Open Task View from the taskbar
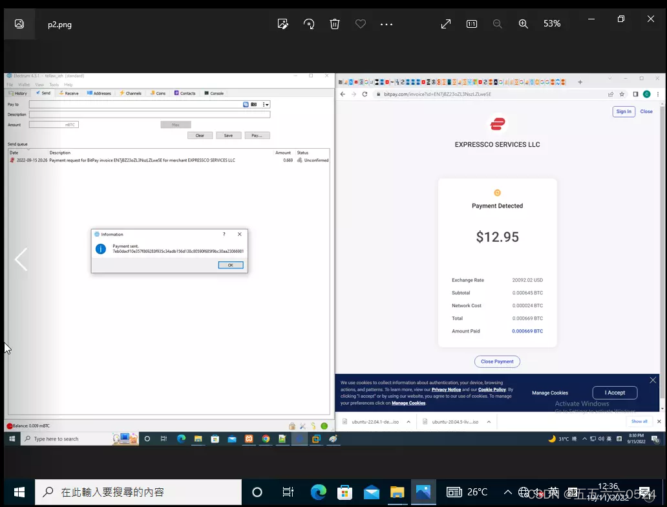667x507 pixels. pyautogui.click(x=288, y=492)
